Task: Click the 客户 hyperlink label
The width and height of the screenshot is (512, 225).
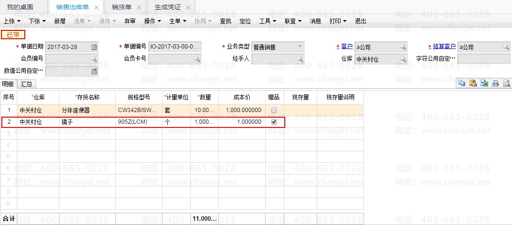Action: pyautogui.click(x=347, y=47)
